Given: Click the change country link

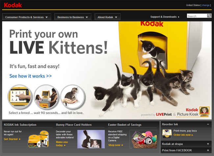Looking at the screenshot, I should 205,5.
